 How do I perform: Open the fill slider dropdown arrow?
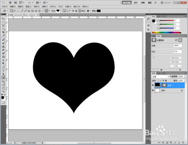(x=185, y=81)
